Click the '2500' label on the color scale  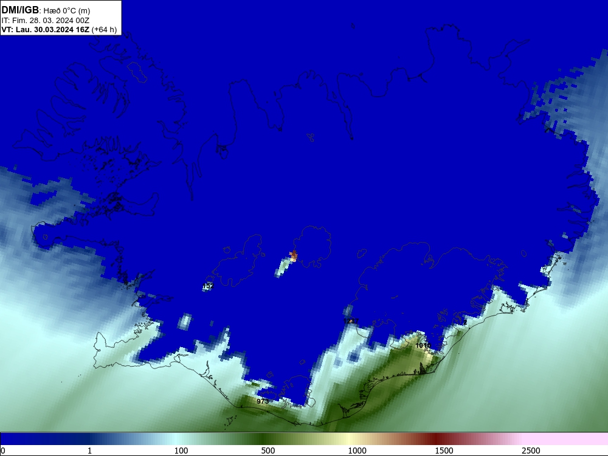tap(531, 451)
